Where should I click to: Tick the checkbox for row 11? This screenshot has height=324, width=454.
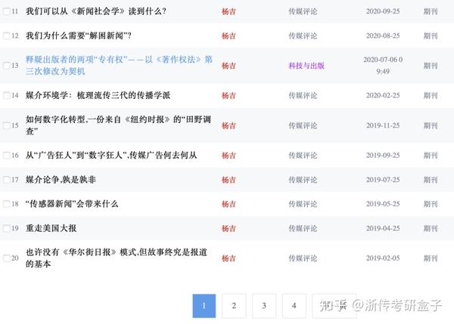tap(6, 11)
